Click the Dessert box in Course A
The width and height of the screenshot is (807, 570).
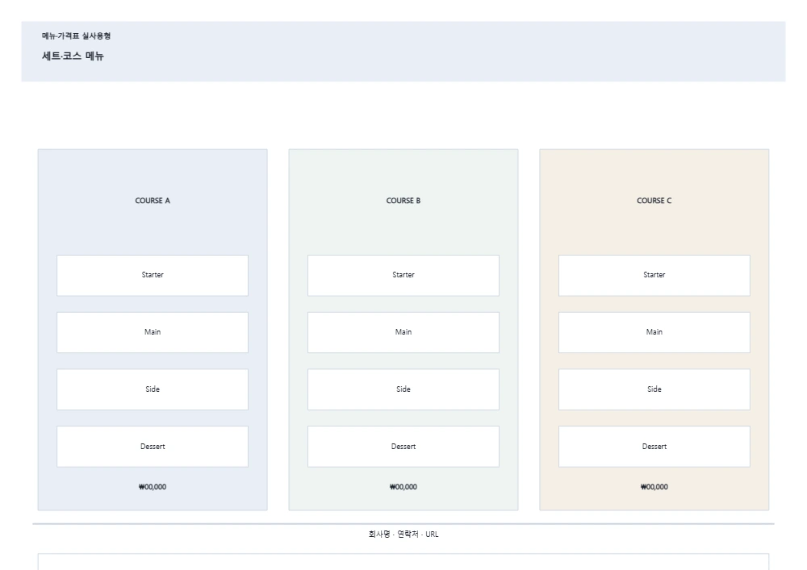coord(153,447)
